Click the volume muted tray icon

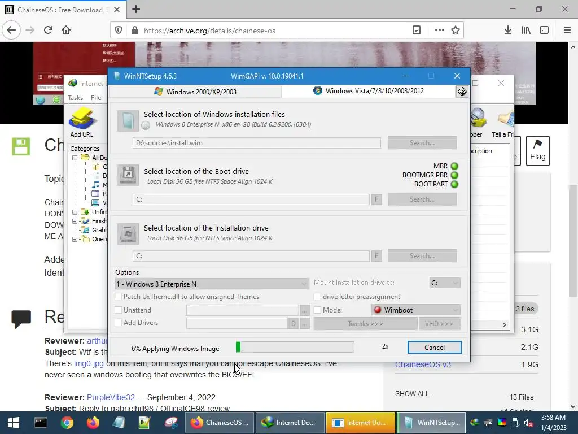[x=528, y=423]
